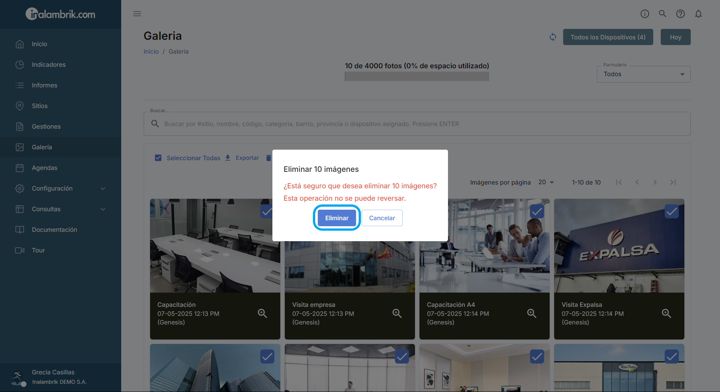
Task: Click the Documentación book icon
Action: coord(20,230)
